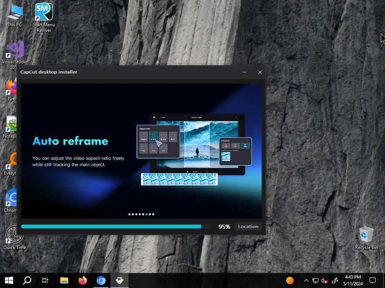Select the first carousel dot
The width and height of the screenshot is (385, 288).
pos(130,214)
